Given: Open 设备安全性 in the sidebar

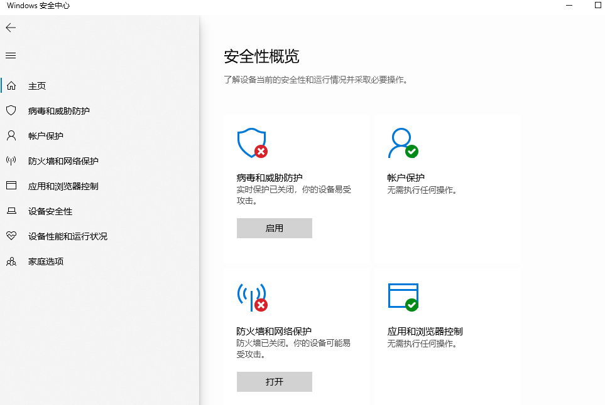Looking at the screenshot, I should coord(50,211).
